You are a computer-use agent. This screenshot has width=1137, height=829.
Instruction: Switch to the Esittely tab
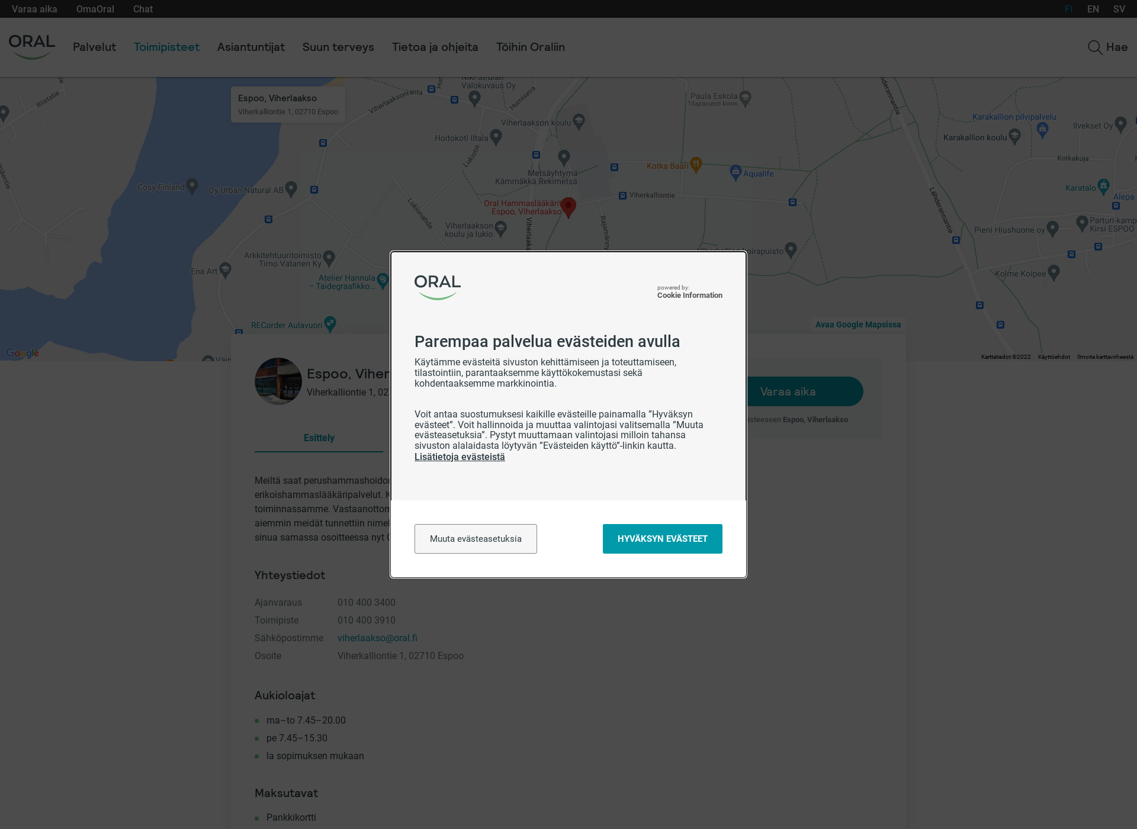319,438
